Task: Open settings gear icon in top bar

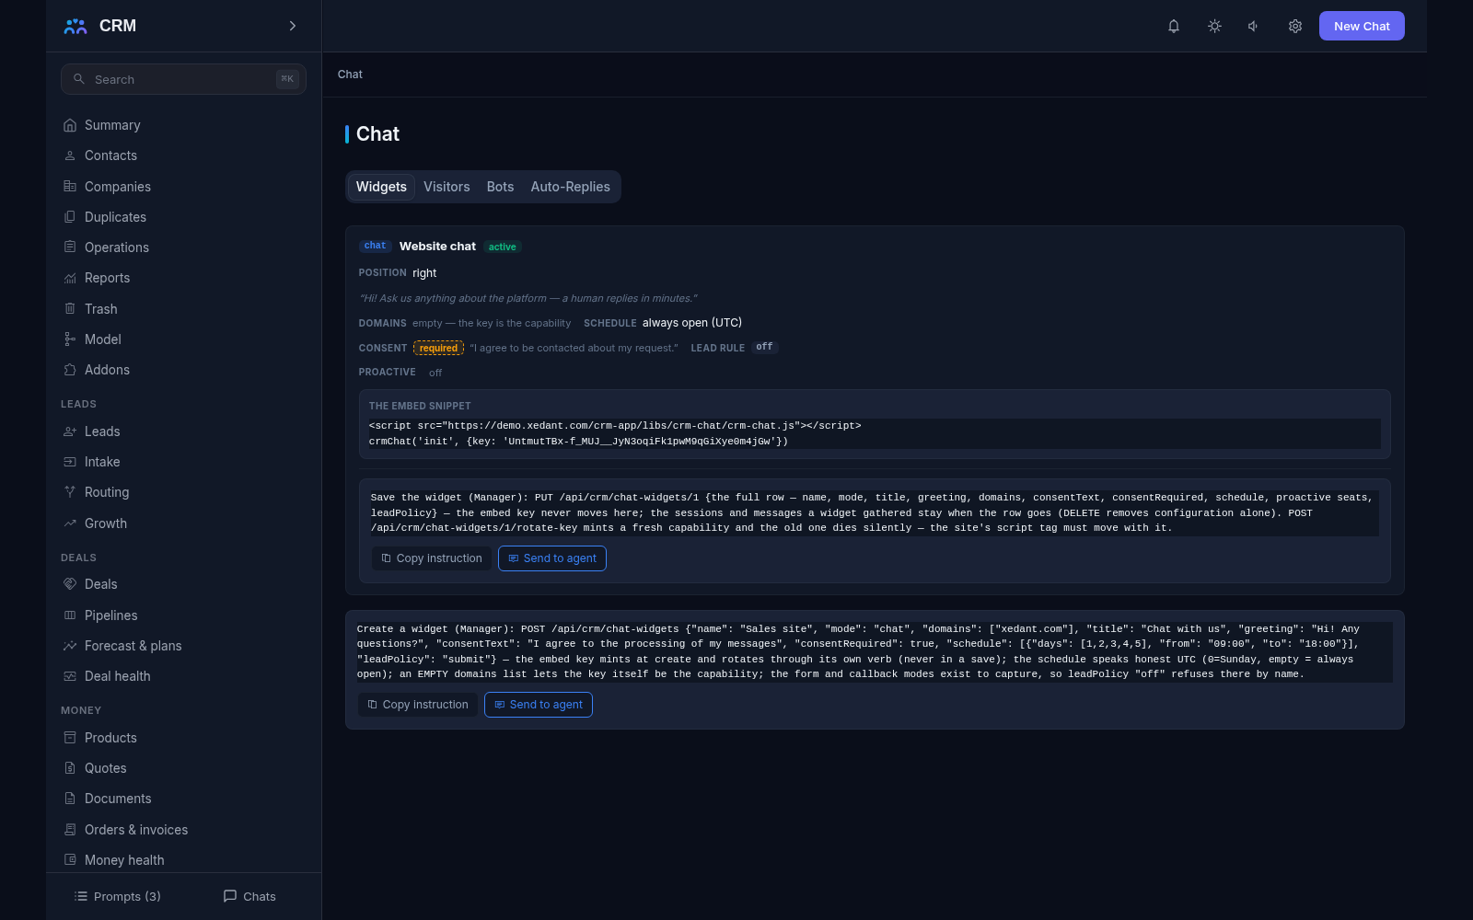Action: (x=1294, y=26)
